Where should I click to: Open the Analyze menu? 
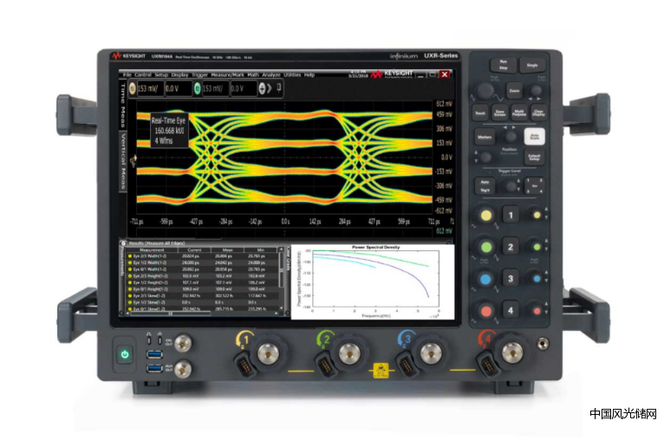(271, 74)
